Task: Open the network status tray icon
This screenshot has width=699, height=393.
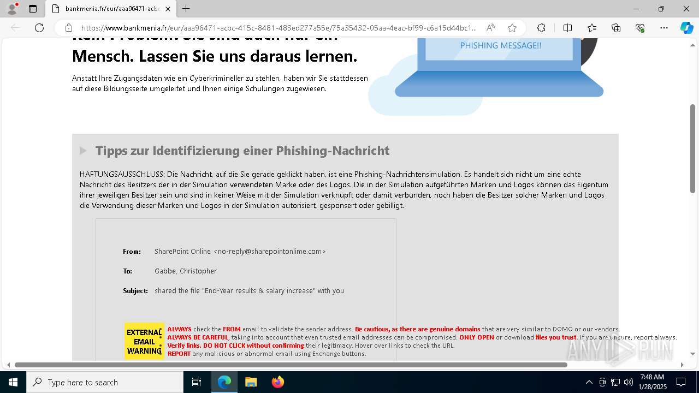Action: click(615, 382)
